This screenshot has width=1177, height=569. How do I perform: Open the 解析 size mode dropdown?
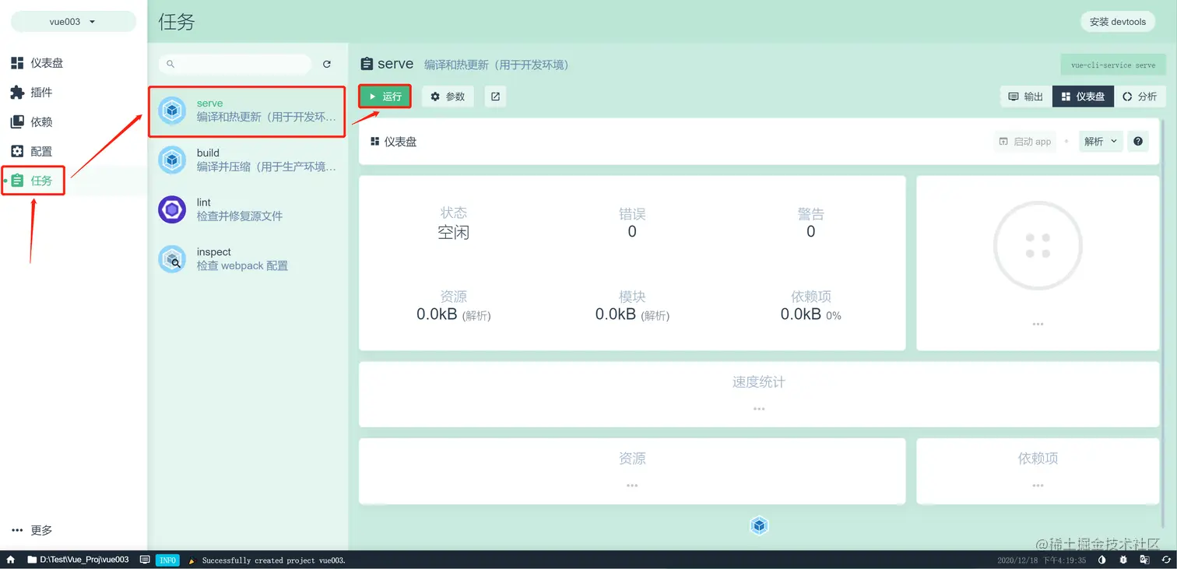(1101, 142)
